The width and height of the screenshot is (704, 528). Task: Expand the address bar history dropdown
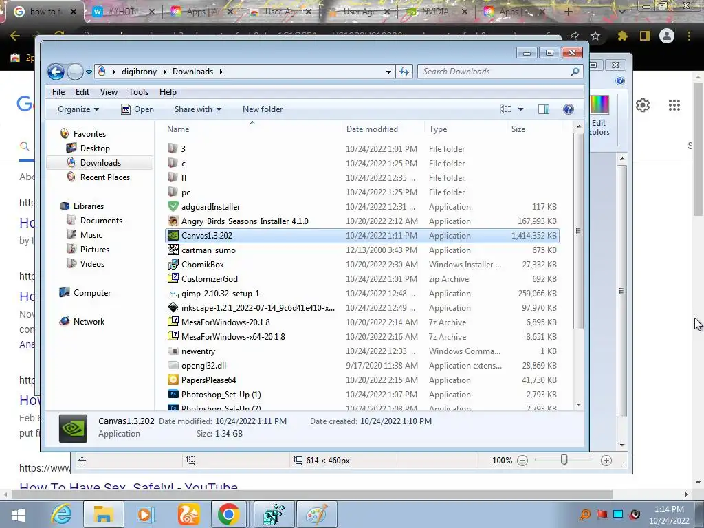coord(388,71)
